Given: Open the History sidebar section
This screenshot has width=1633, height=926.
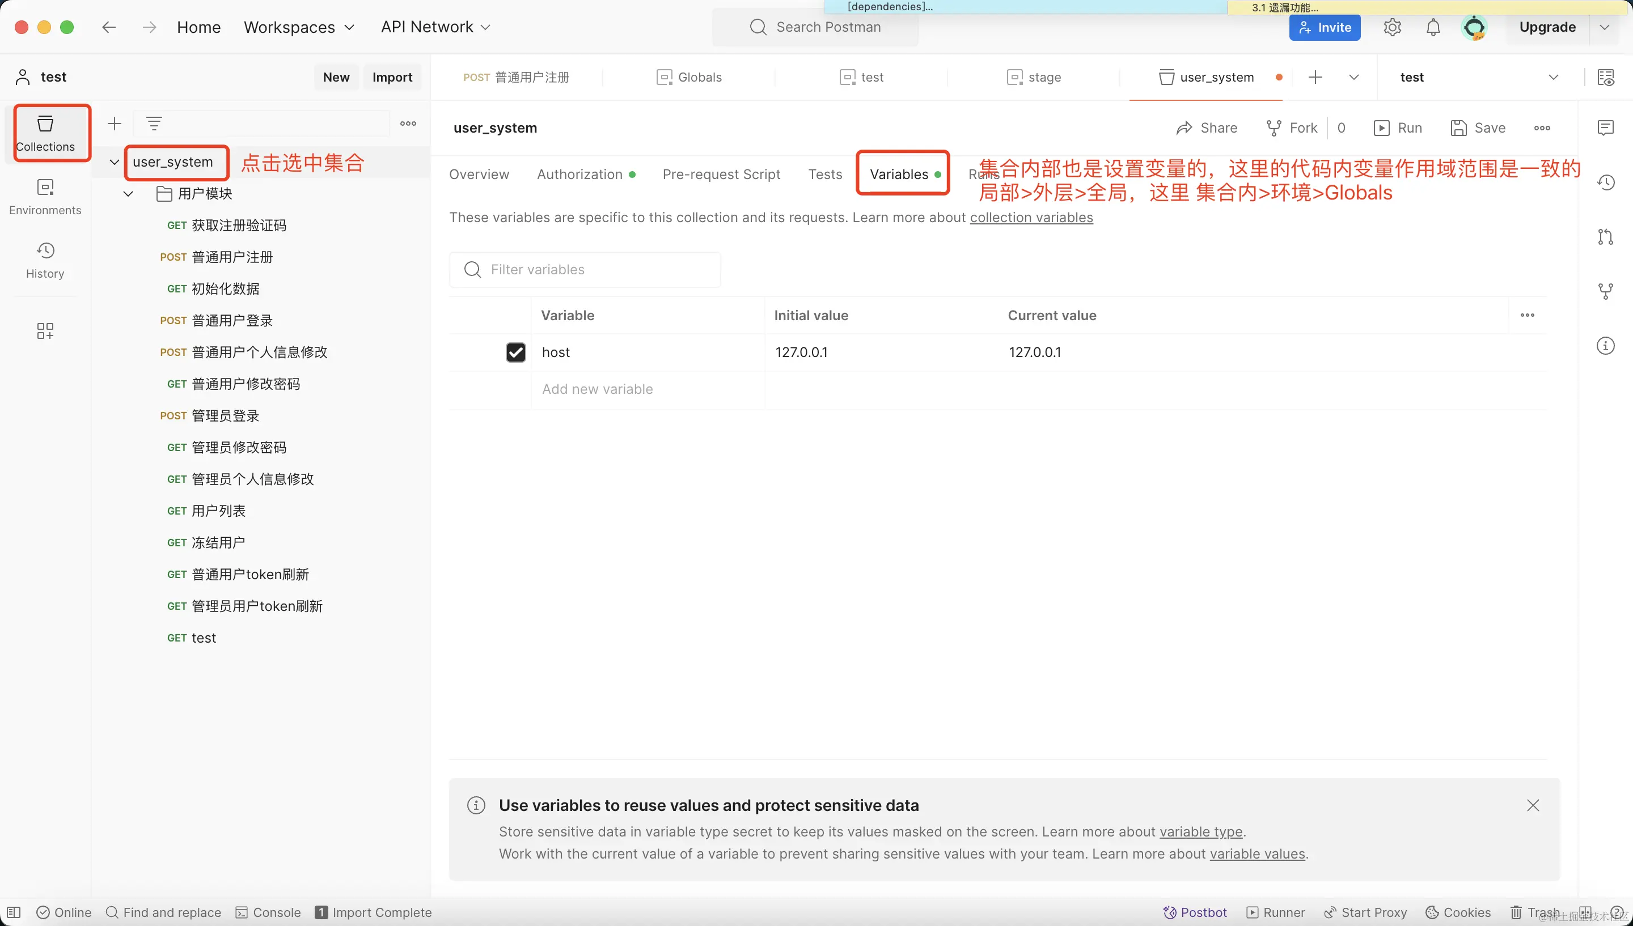Looking at the screenshot, I should coord(45,260).
